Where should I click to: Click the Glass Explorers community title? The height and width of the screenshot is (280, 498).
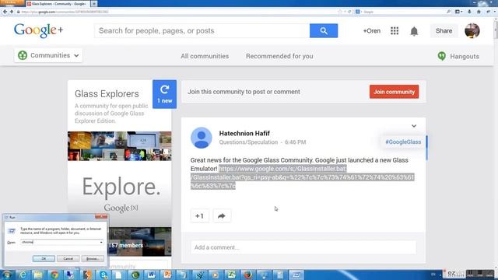[x=107, y=94]
